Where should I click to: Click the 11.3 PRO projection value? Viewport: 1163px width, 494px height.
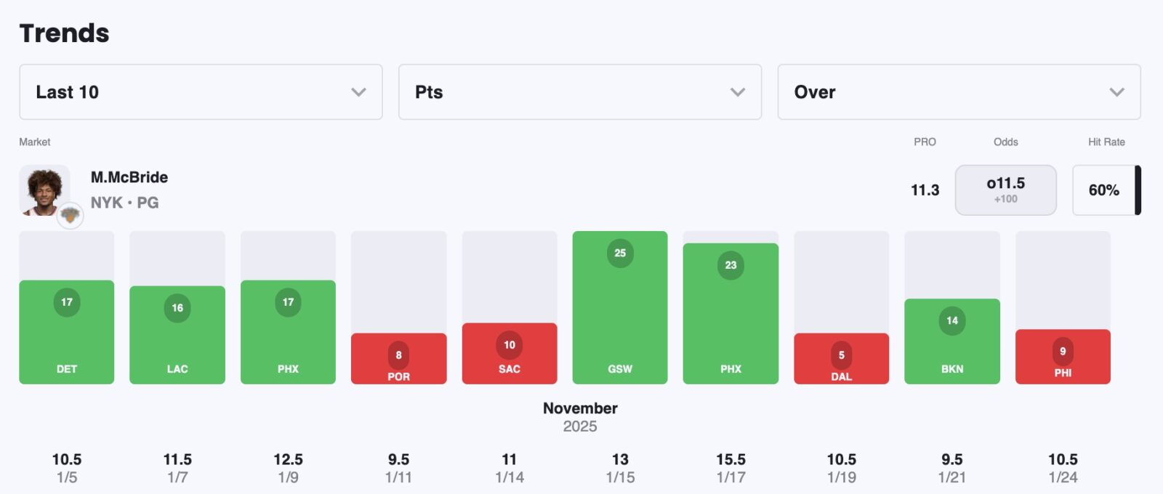925,190
